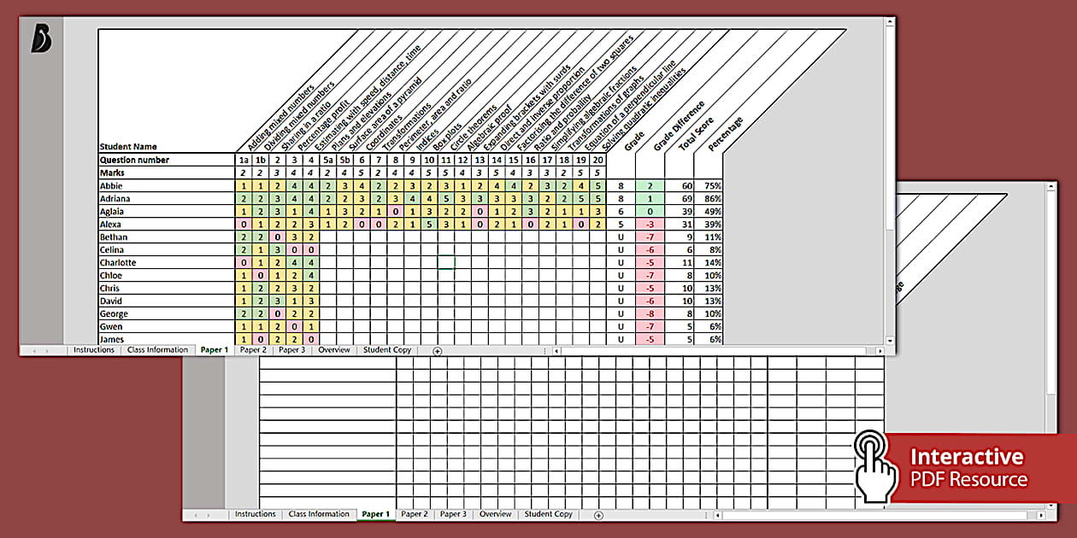The height and width of the screenshot is (538, 1077).
Task: Click Adriana's percentage cell showing 86%
Action: pos(712,198)
